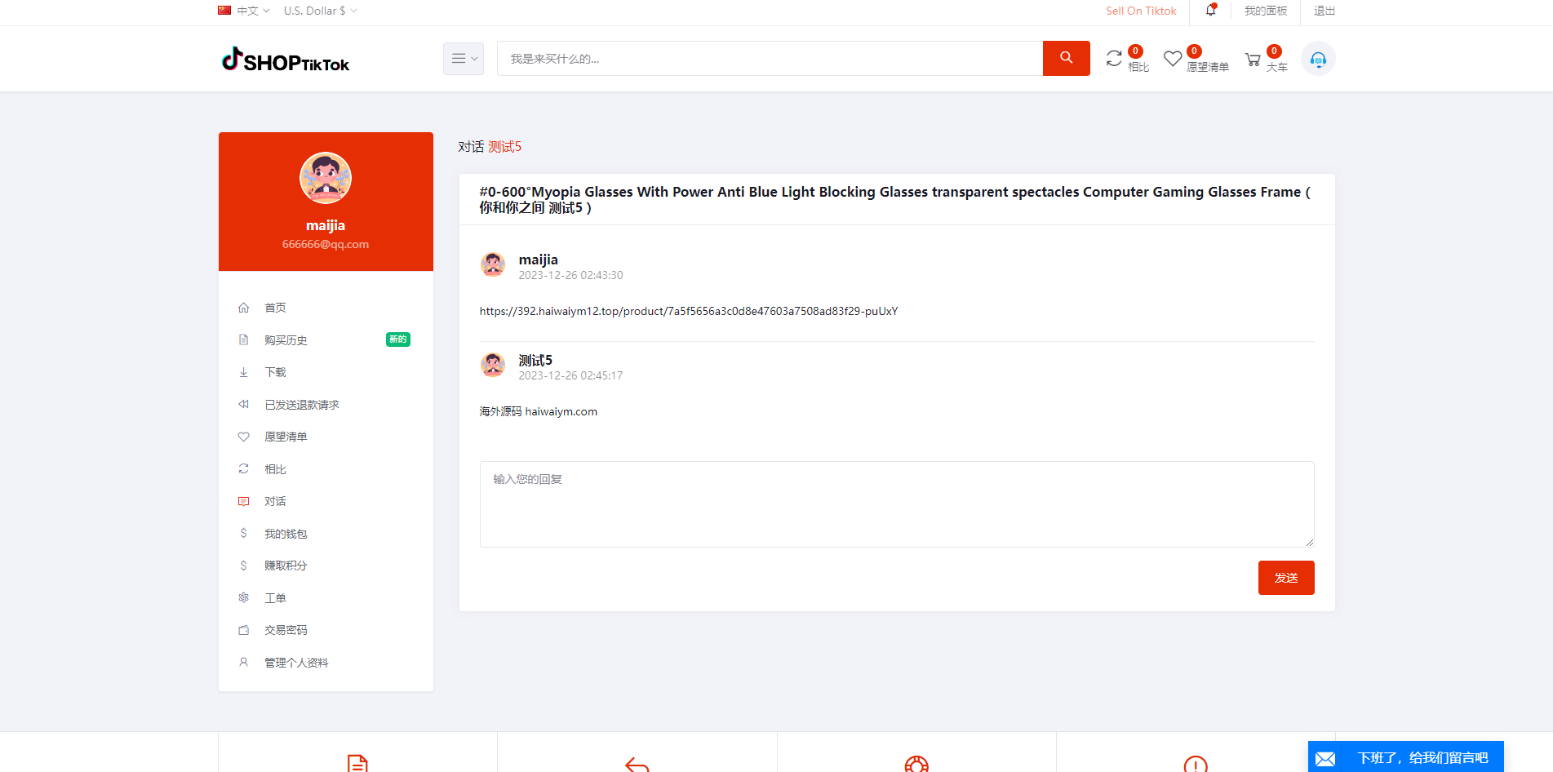Click the 退出 logout link
This screenshot has width=1553, height=772.
tap(1324, 11)
